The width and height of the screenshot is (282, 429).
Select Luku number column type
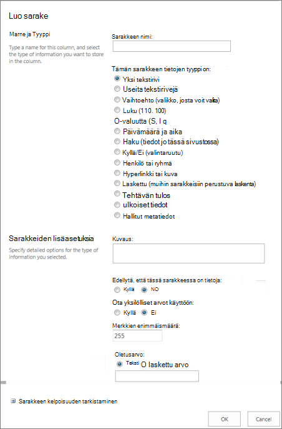[117, 110]
